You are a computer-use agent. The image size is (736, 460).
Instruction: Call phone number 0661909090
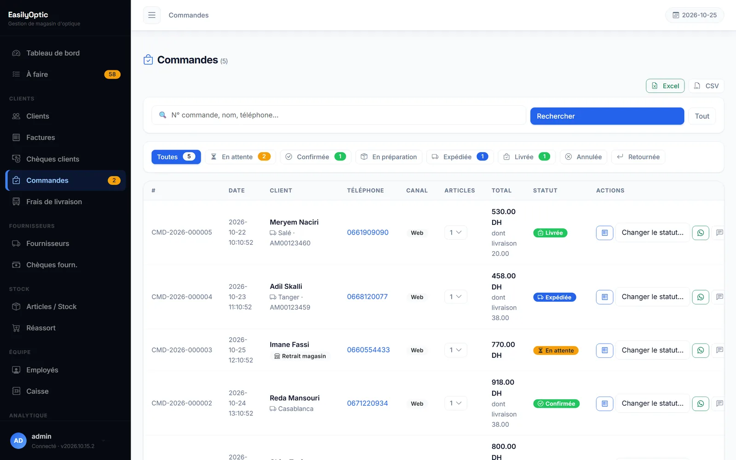(x=368, y=232)
